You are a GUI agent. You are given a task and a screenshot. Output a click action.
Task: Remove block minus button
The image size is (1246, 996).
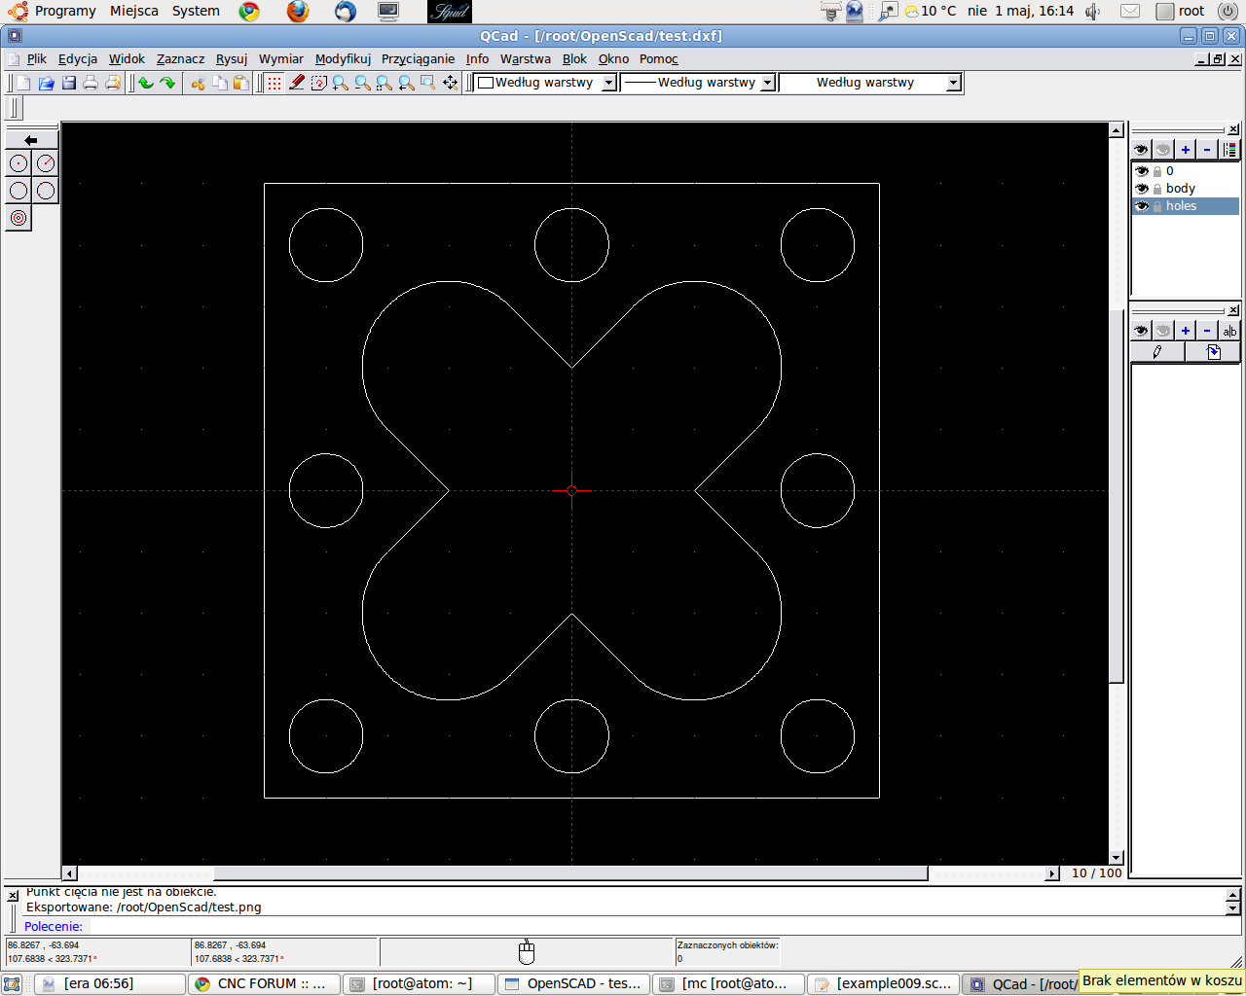click(x=1208, y=331)
